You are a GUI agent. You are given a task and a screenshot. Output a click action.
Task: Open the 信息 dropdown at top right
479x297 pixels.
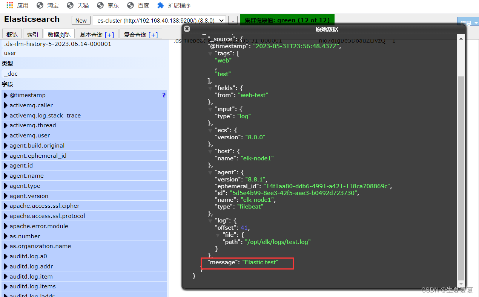(468, 23)
